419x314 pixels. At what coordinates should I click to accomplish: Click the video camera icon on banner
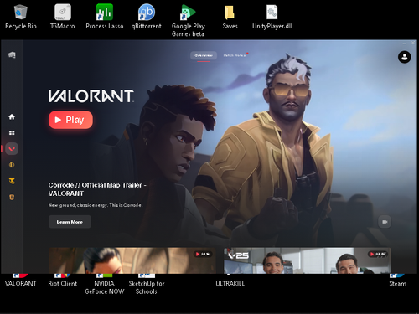click(385, 222)
